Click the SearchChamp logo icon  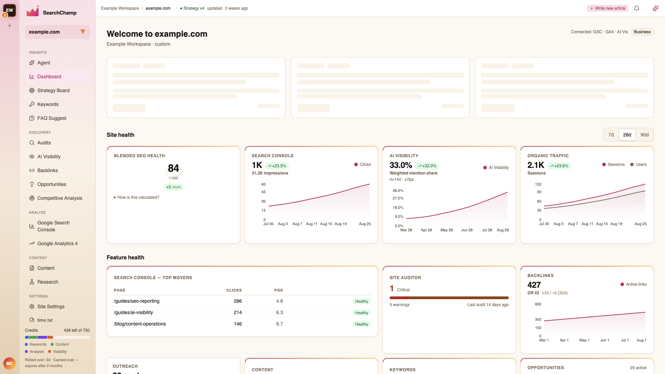tap(33, 11)
